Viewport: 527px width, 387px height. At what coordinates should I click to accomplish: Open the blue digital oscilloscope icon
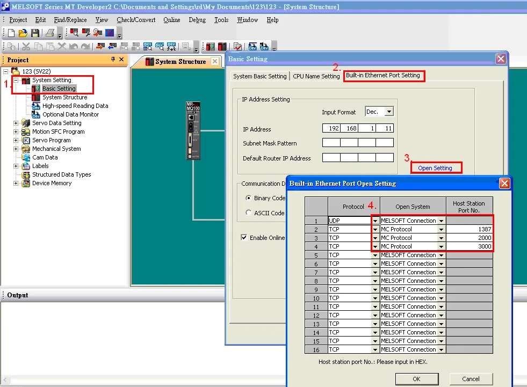pos(110,33)
